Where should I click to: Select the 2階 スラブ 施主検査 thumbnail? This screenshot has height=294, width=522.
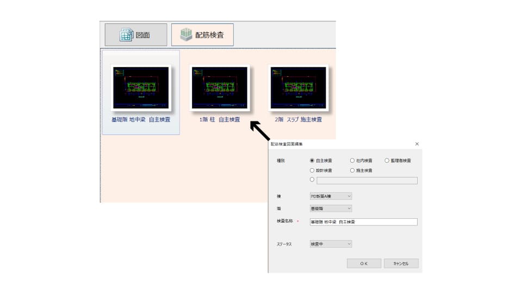[x=299, y=88]
